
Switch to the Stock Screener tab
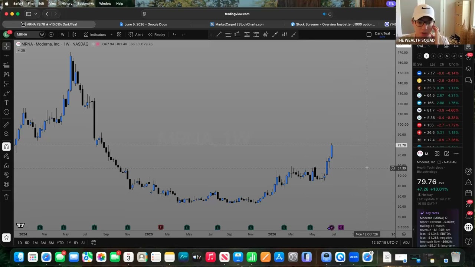point(332,24)
